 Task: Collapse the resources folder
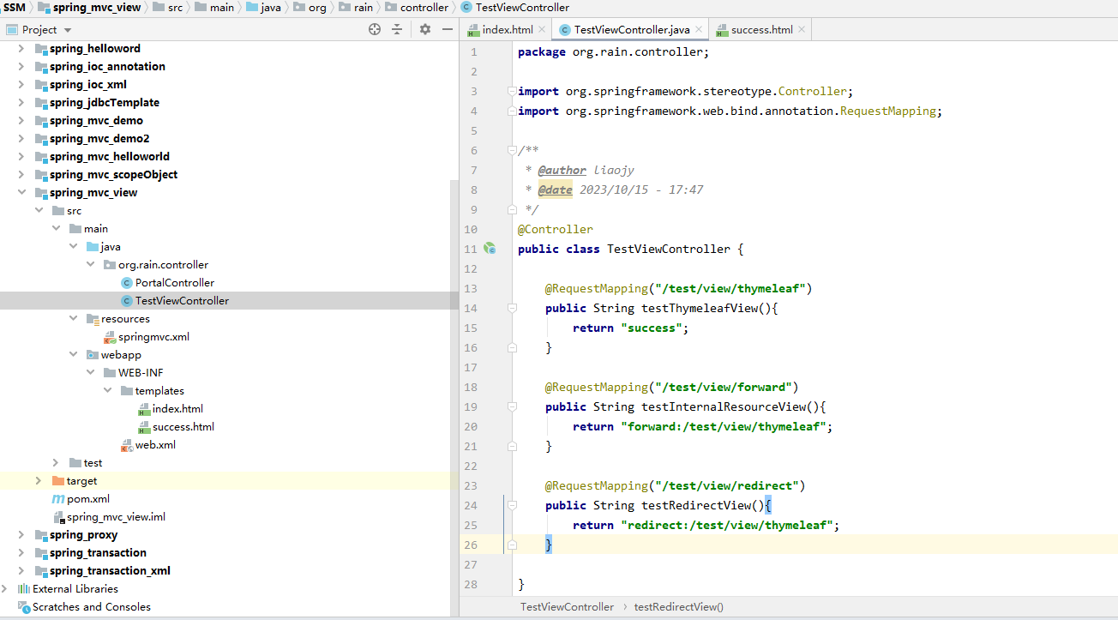(73, 319)
